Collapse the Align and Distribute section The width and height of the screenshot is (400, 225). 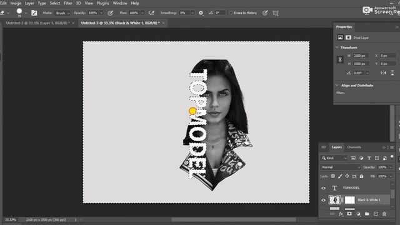pyautogui.click(x=337, y=85)
